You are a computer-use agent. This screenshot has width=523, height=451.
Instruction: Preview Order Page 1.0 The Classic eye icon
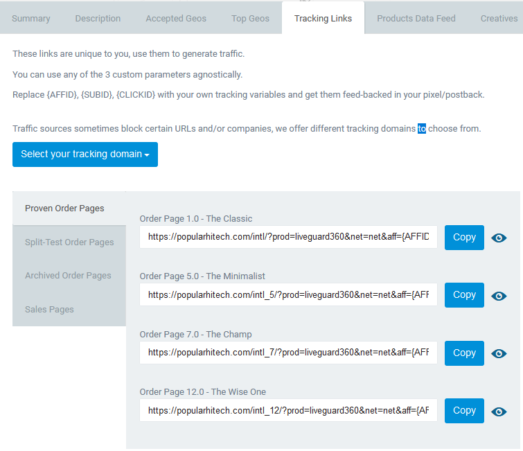point(499,238)
